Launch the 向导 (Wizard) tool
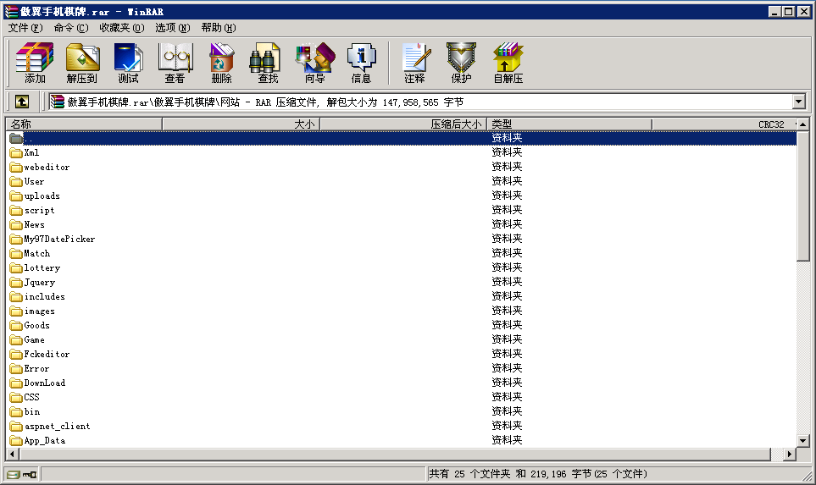Screen dimensions: 816x485 click(314, 63)
